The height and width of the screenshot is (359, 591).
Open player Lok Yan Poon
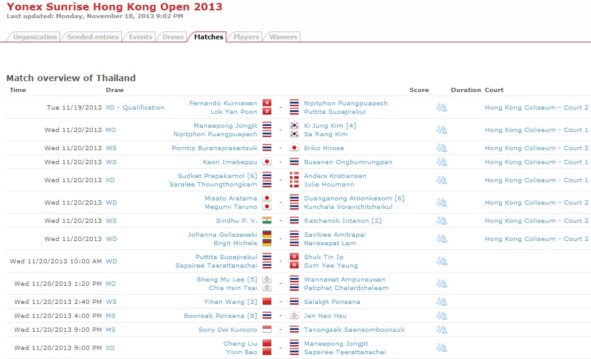234,111
